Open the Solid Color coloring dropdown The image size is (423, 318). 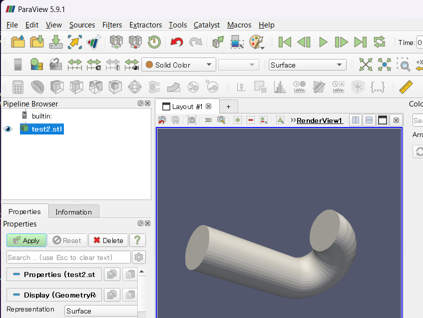(178, 64)
